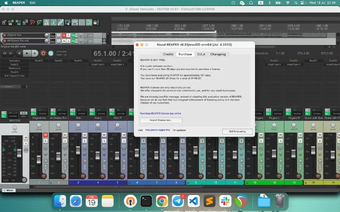The image size is (340, 212).
Task: Toggle the repeat loop button in transport
Action: click(51, 53)
